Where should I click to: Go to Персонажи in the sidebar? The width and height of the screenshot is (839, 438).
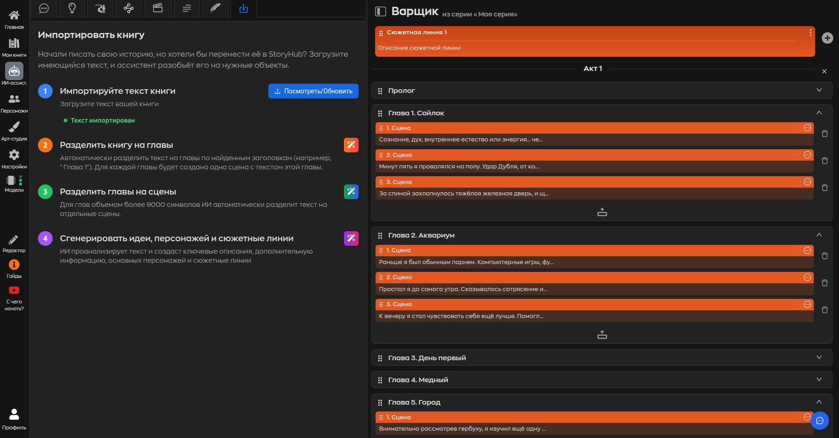pyautogui.click(x=14, y=103)
